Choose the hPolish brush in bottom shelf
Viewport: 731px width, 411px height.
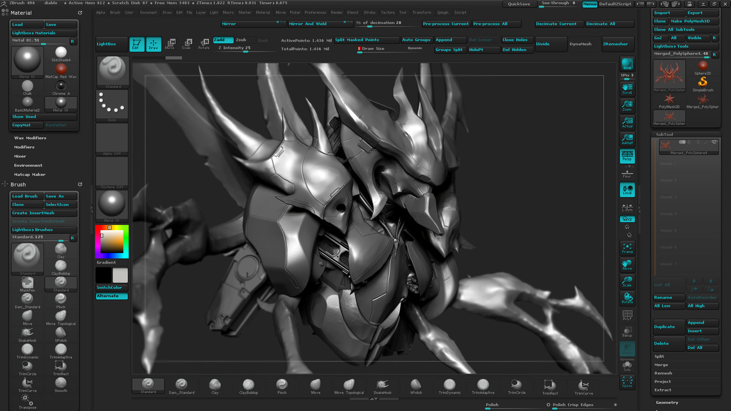pyautogui.click(x=416, y=386)
